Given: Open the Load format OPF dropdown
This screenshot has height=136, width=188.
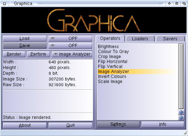Looking at the screenshot, I should [71, 38].
